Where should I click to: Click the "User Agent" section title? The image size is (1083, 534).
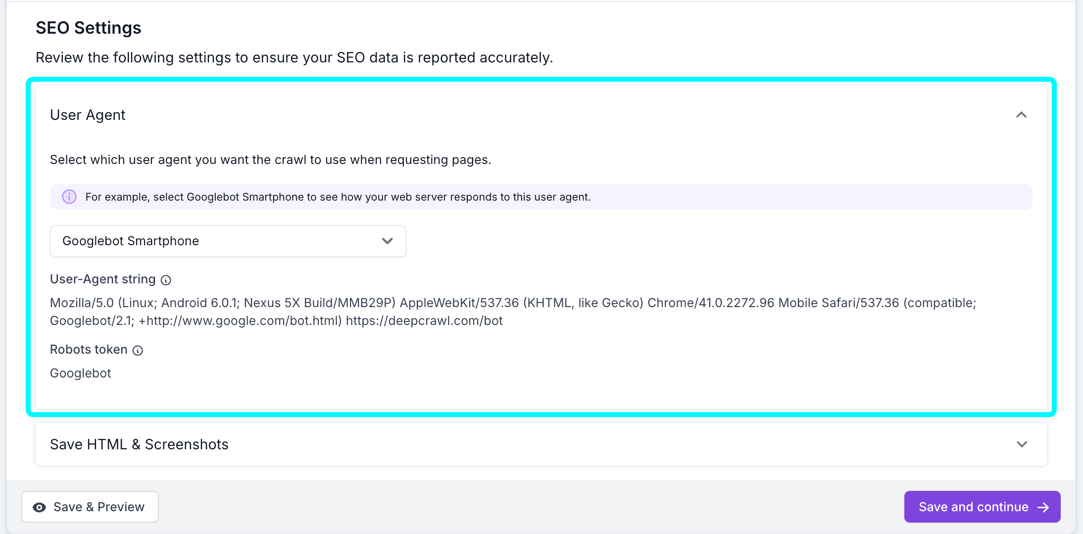[x=87, y=115]
